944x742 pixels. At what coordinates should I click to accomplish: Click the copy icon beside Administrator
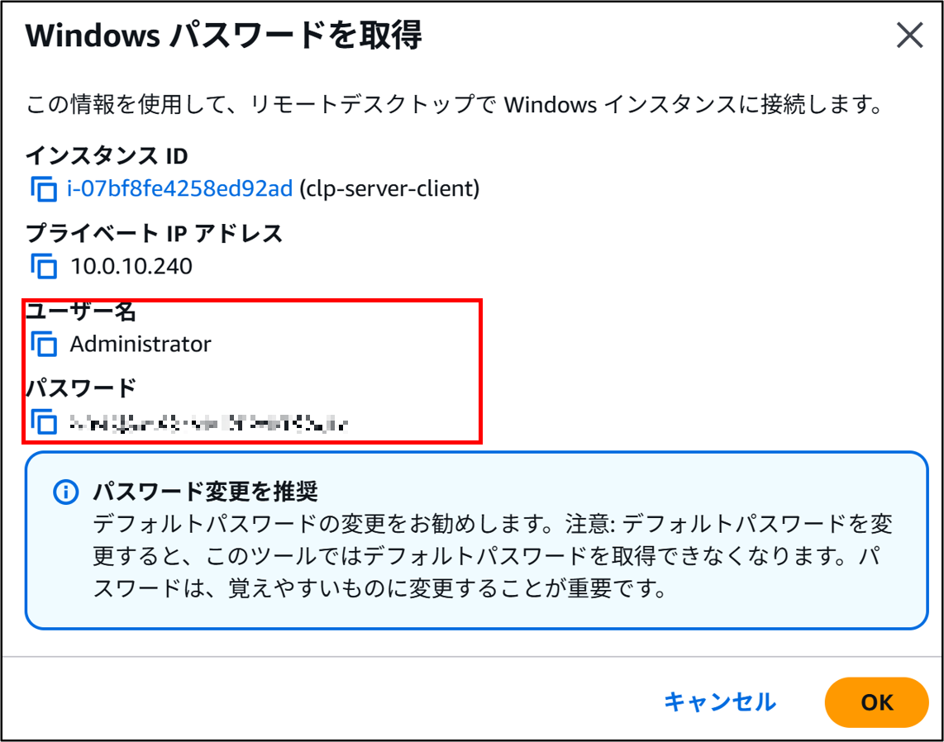(44, 344)
